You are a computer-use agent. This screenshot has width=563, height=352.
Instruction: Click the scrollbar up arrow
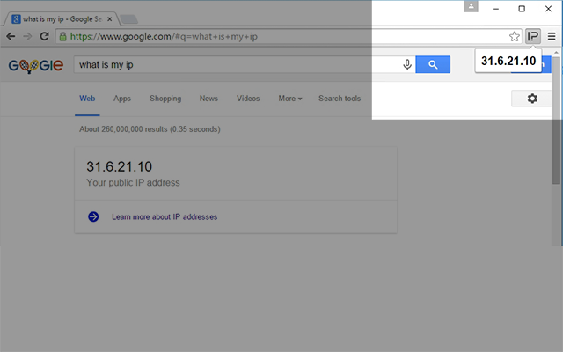click(x=557, y=53)
